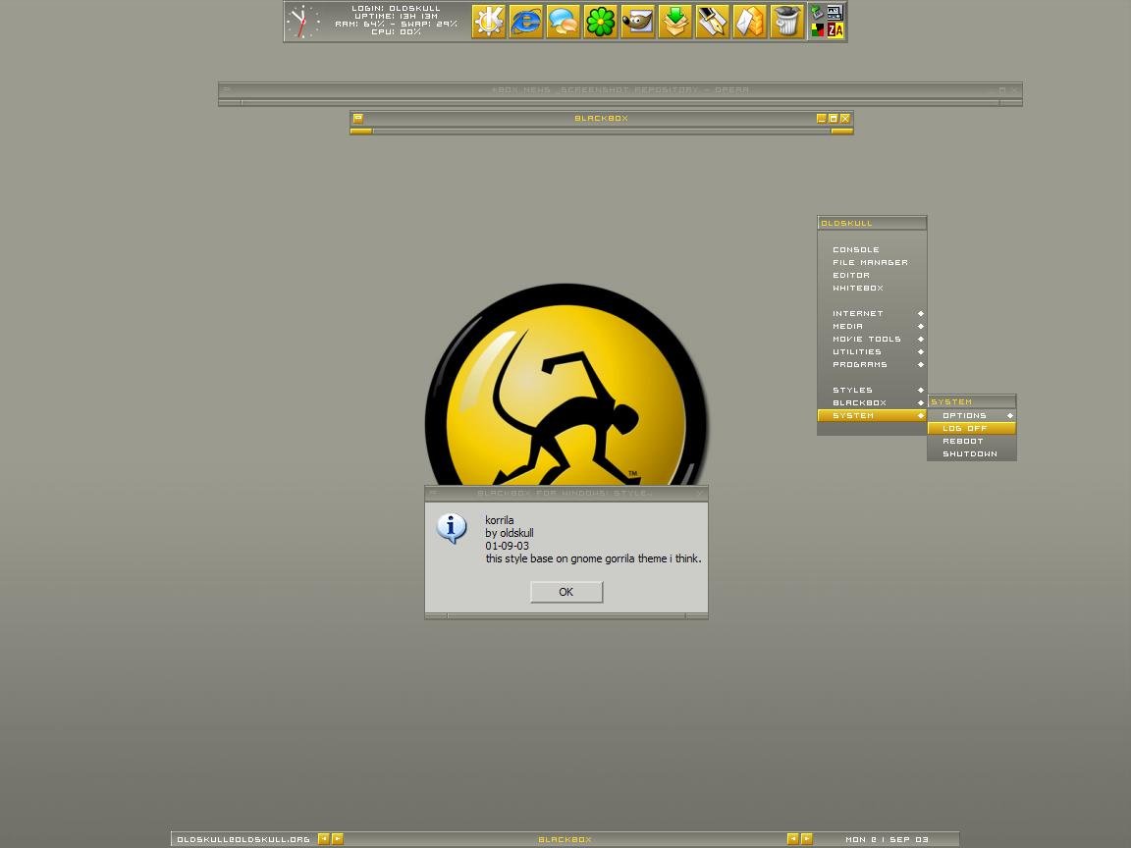
Task: Click the blue info icon in dialog
Action: 452,528
